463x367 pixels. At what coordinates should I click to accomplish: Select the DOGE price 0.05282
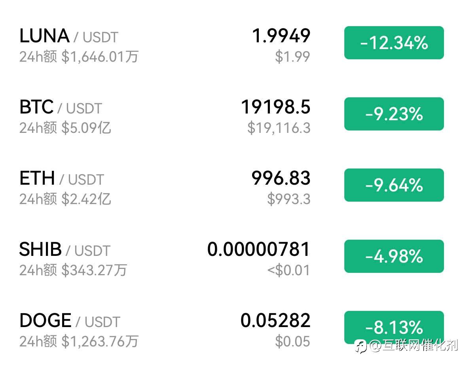[x=275, y=321]
